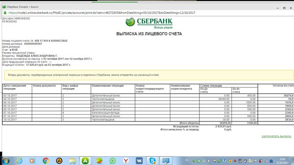Select the URL in the address bar
The width and height of the screenshot is (294, 165).
click(x=102, y=13)
